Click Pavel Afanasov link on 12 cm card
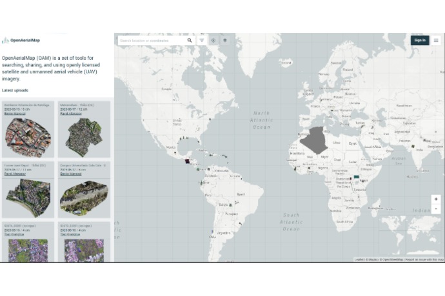Image resolution: width=445 pixels, height=296 pixels. (x=71, y=114)
